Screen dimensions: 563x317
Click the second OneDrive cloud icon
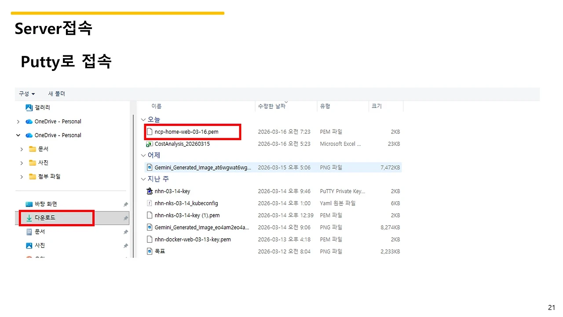[x=29, y=135]
